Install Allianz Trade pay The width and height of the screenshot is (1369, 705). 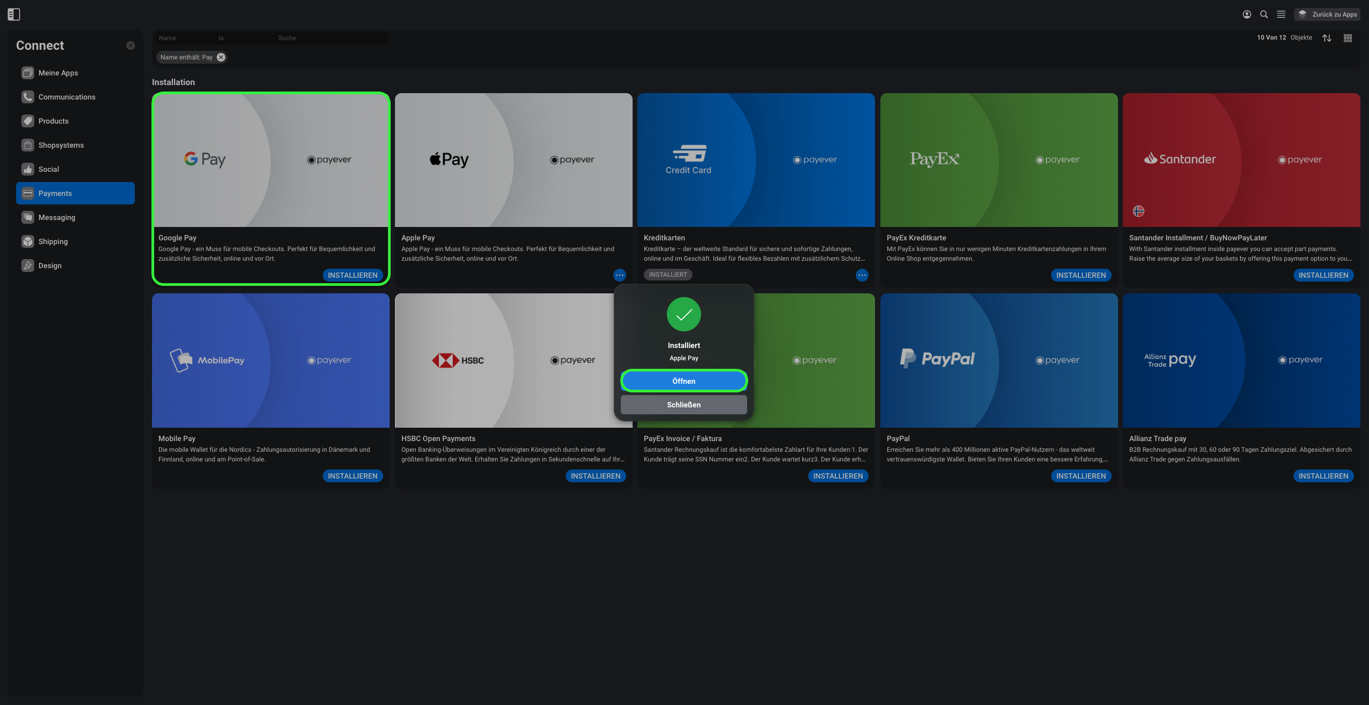1324,476
